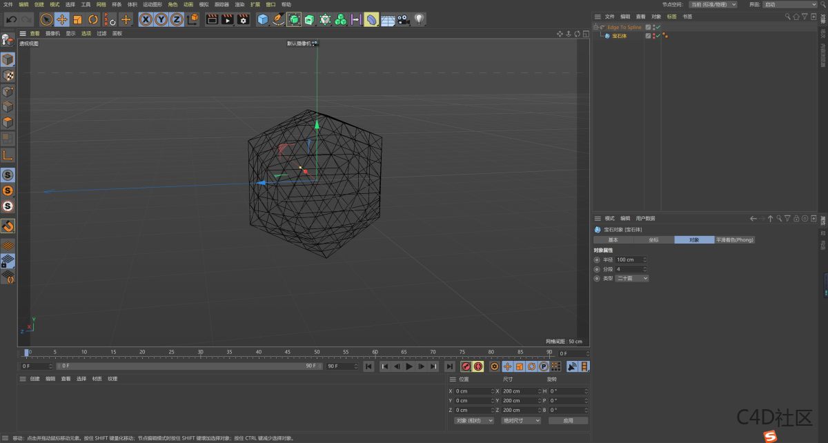The image size is (828, 443).
Task: Click the 分段 value input field
Action: coord(628,268)
